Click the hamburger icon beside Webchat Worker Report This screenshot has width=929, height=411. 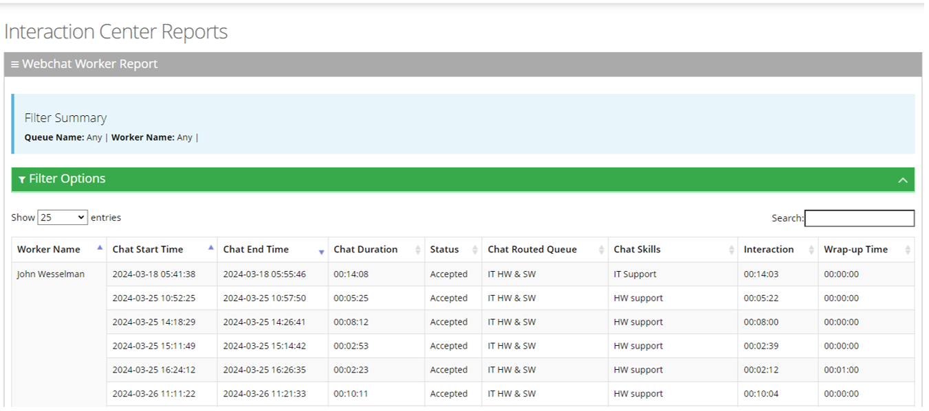coord(14,64)
